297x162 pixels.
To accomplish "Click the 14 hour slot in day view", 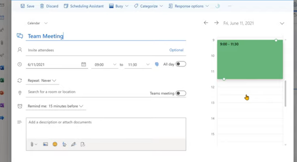I will click(250, 126).
